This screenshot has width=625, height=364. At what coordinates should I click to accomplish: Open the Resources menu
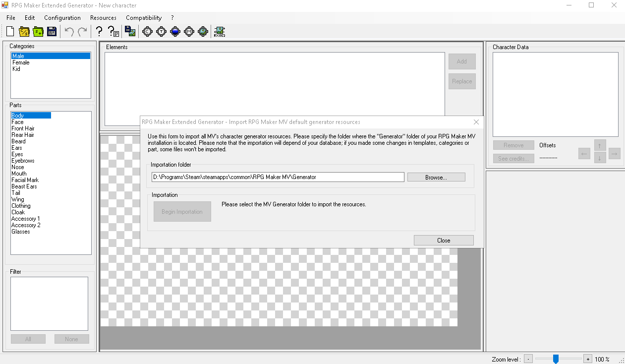(x=103, y=18)
